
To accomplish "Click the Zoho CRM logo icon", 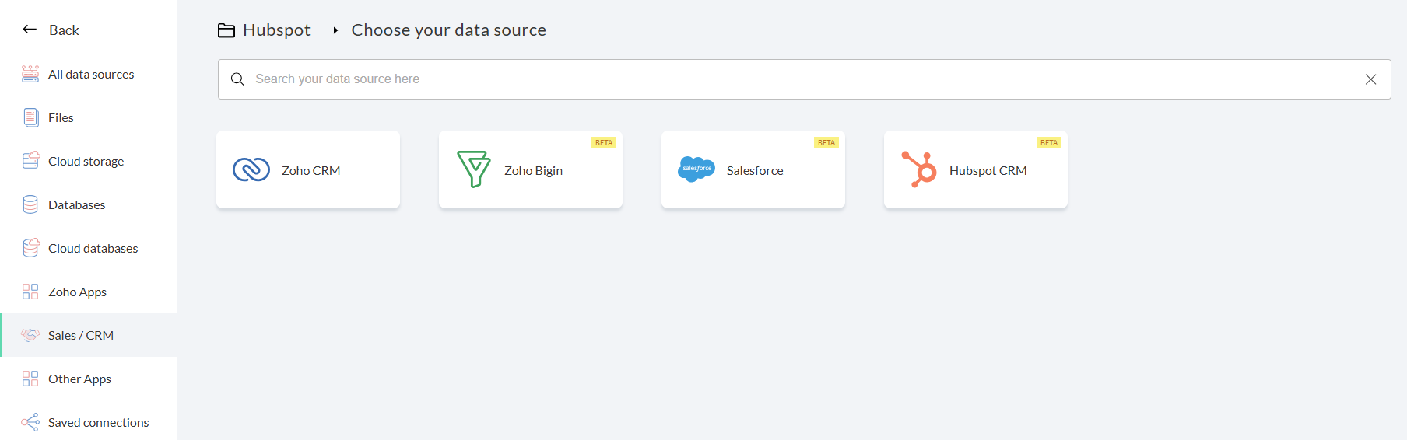I will [251, 169].
